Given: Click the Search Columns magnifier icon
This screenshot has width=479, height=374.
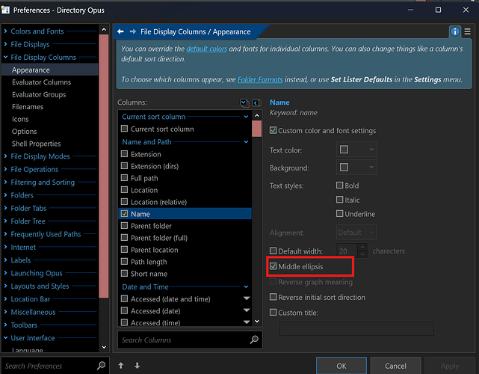Looking at the screenshot, I should [x=254, y=340].
